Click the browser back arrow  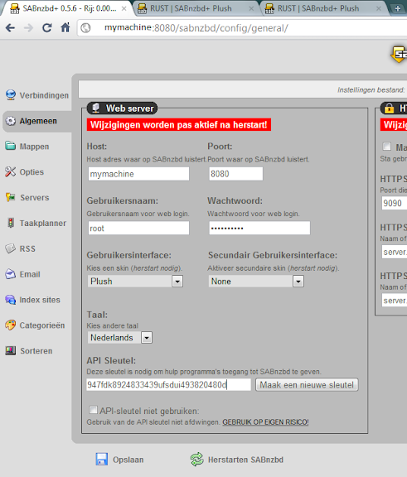pyautogui.click(x=10, y=28)
